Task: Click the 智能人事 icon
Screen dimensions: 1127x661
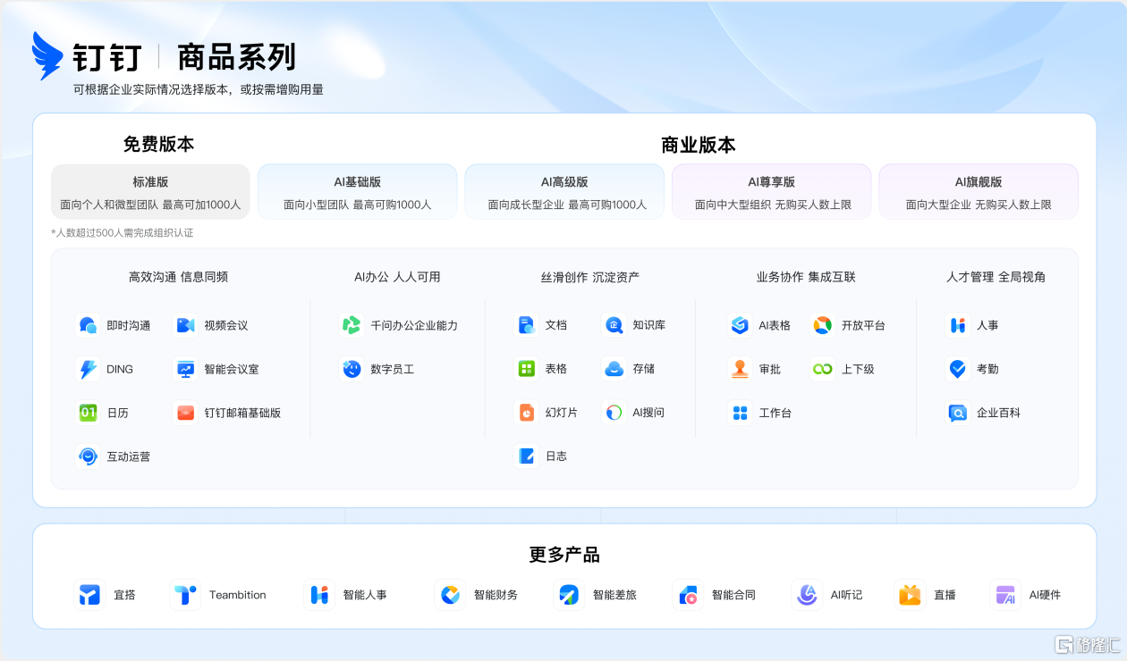Action: point(319,595)
